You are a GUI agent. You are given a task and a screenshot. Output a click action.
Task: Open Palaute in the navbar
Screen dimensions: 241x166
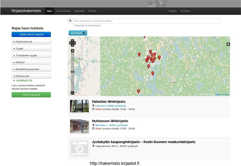tap(92, 11)
